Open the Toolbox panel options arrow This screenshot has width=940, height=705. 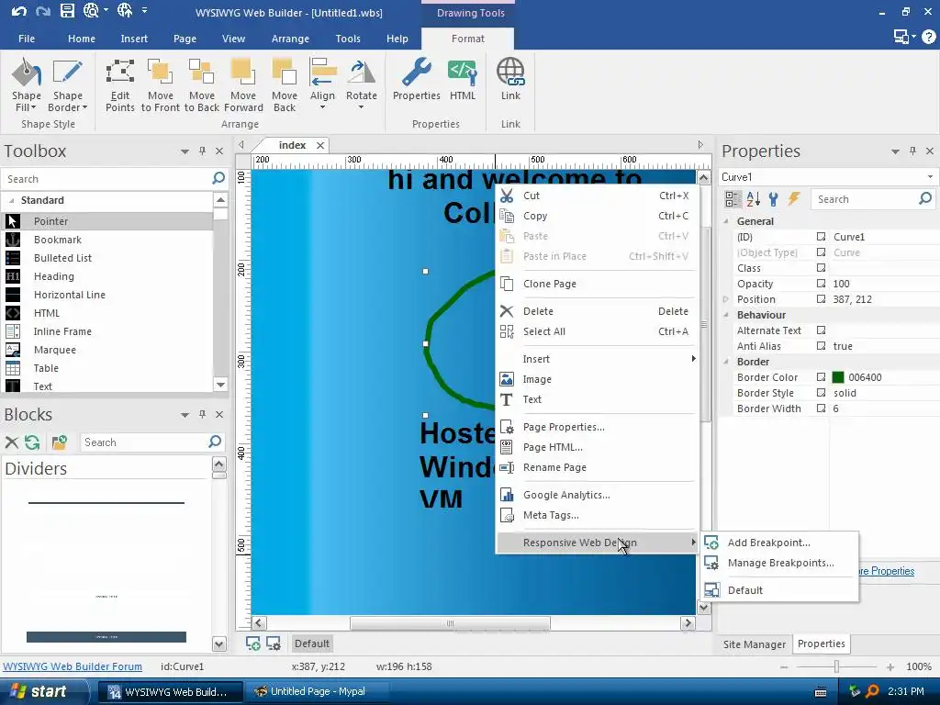coord(185,151)
